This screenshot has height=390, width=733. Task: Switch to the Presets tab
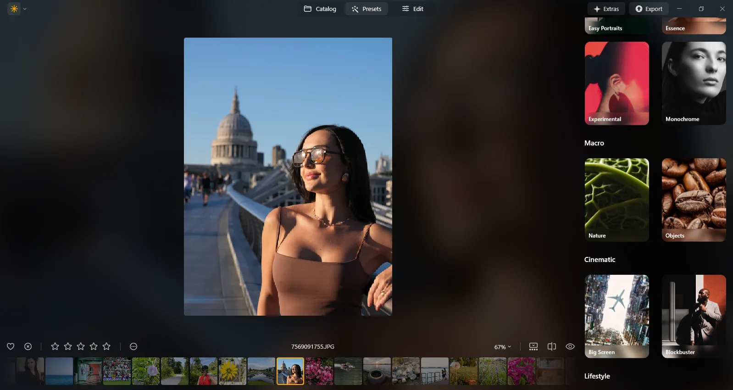[x=366, y=9]
